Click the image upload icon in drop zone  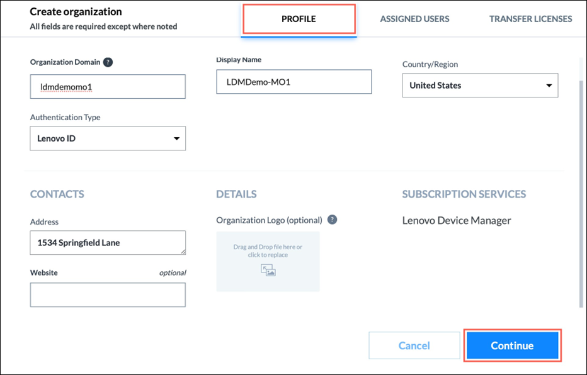tap(268, 270)
